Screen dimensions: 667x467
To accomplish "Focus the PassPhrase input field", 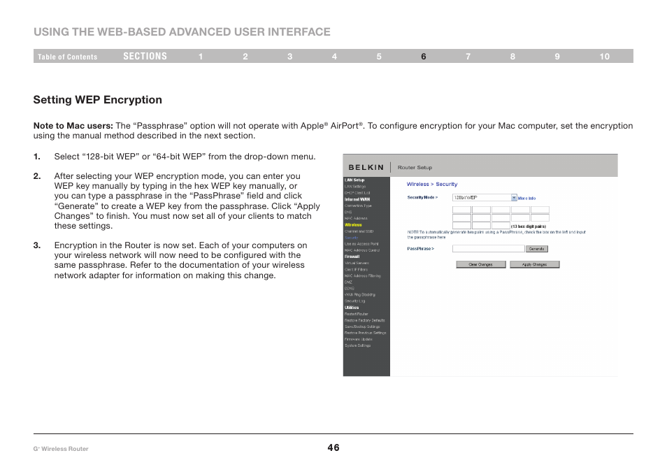I will coord(488,249).
